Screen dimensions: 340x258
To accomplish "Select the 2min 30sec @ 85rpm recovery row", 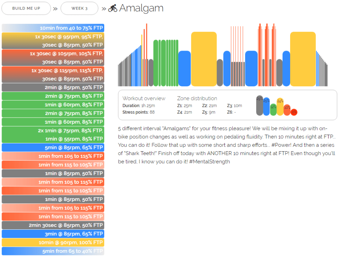I will click(53, 225).
